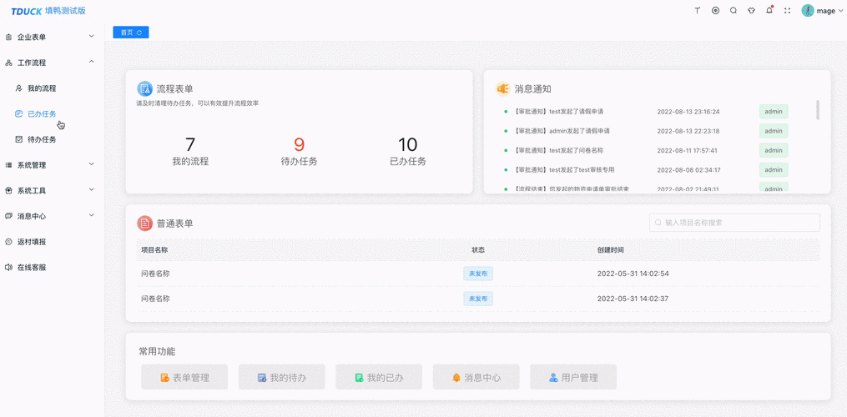Viewport: 847px width, 417px height.
Task: Expand the 系统工具 chevron
Action: (x=91, y=189)
